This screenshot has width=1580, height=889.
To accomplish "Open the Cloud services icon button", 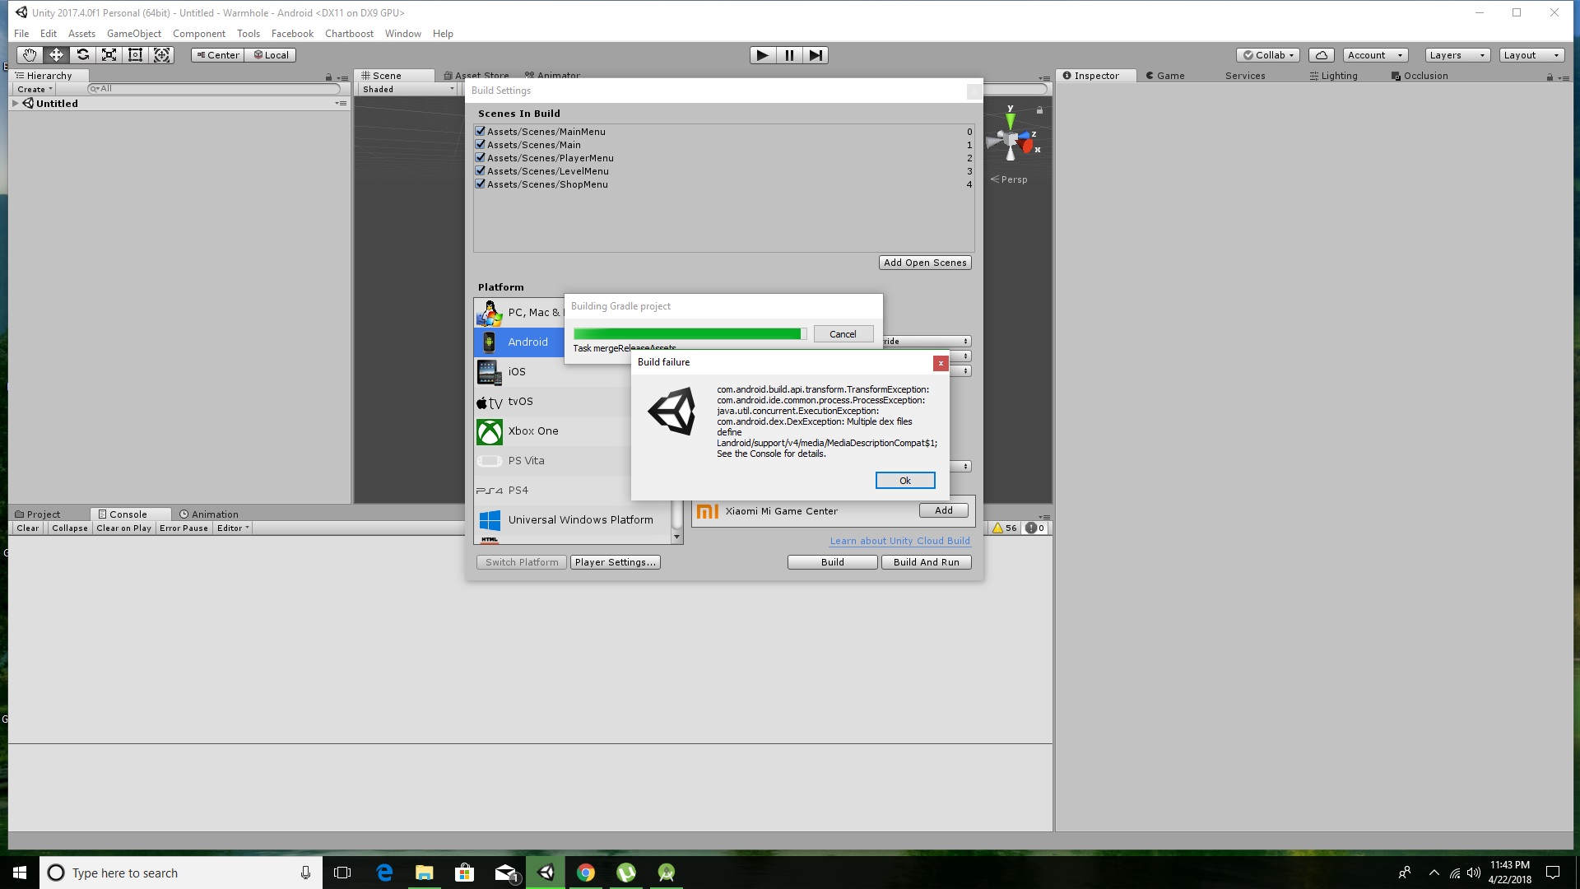I will (1321, 55).
